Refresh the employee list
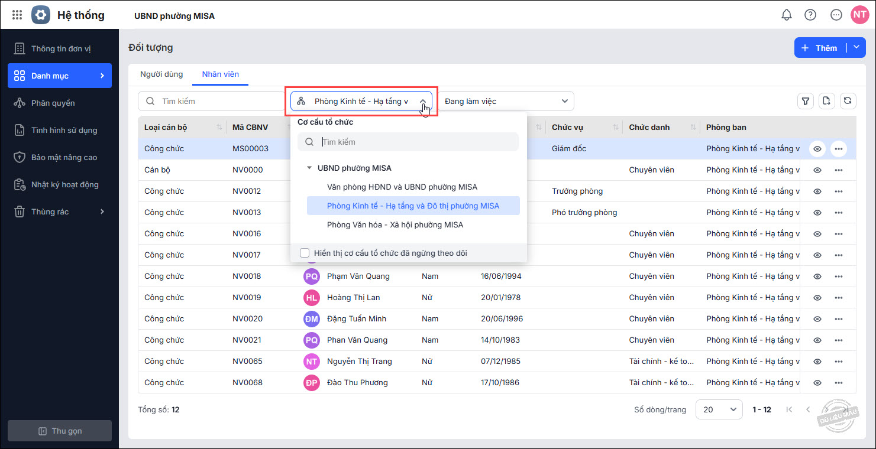This screenshot has height=449, width=876. 848,101
